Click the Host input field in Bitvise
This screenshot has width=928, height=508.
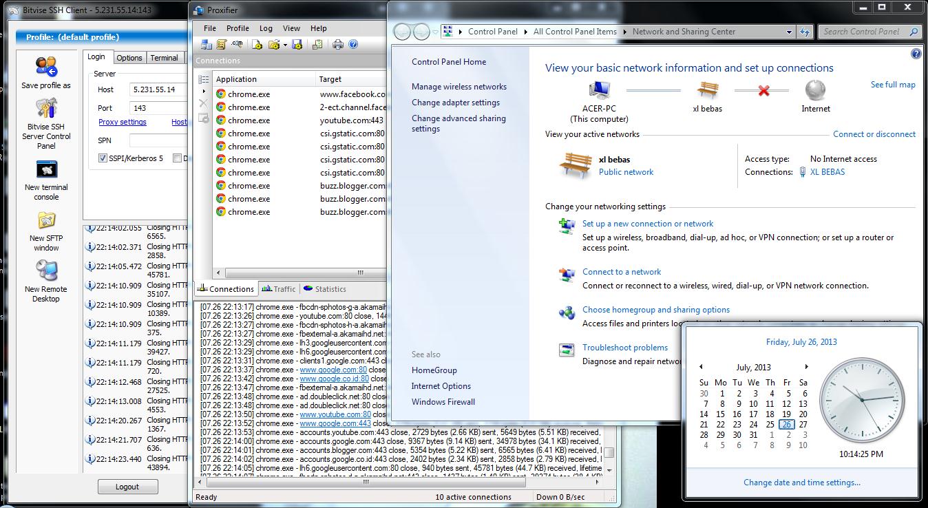(159, 89)
